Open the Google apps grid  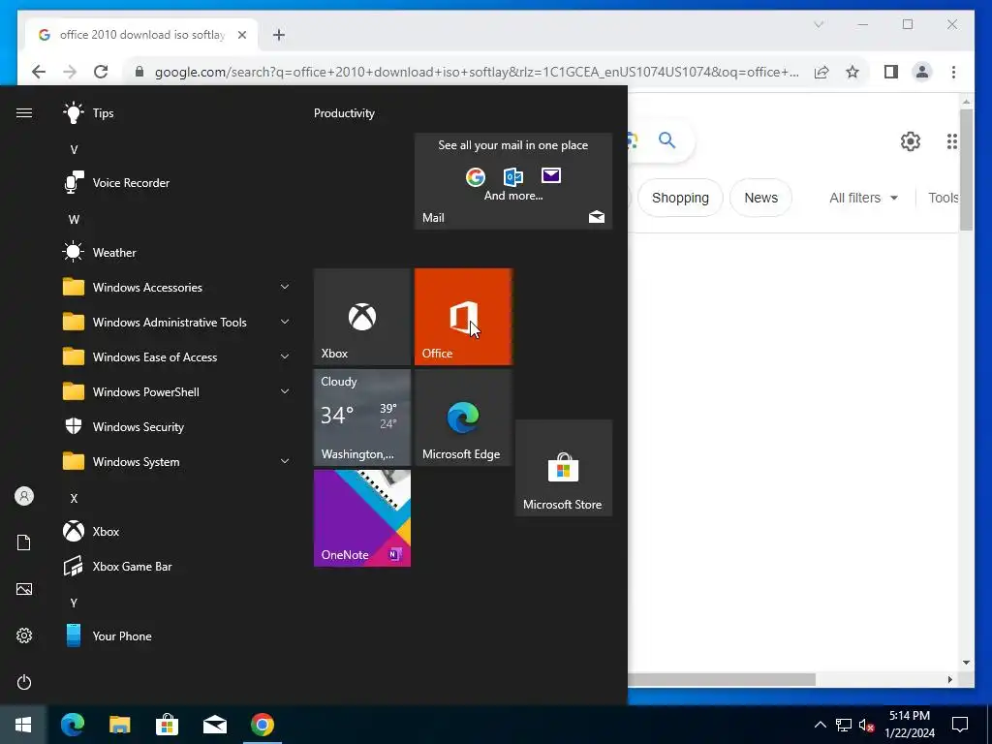click(x=951, y=141)
